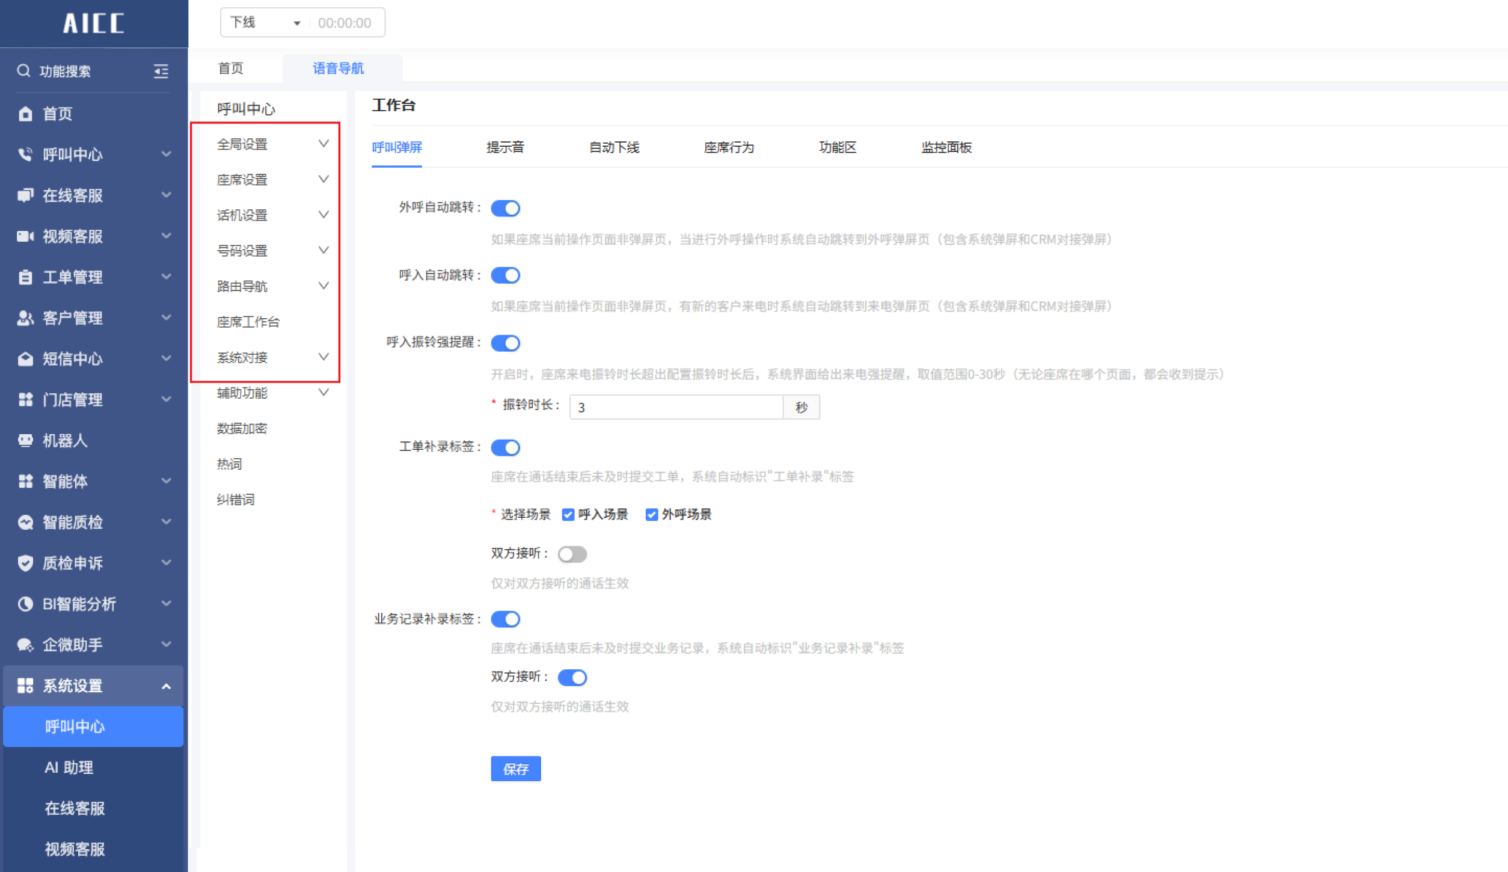Click the 机器人 robot icon
1508x872 pixels.
coord(25,441)
